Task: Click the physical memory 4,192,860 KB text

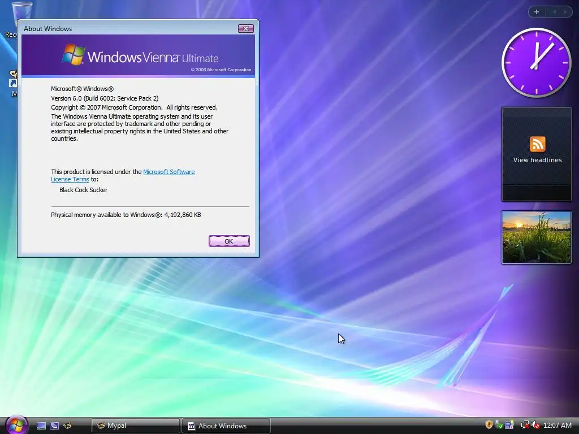Action: pyautogui.click(x=126, y=215)
